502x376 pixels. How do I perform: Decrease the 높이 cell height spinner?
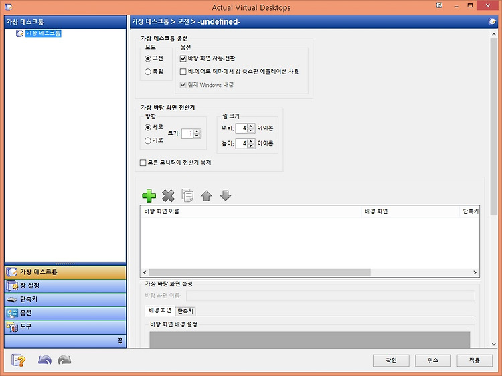[x=251, y=146]
